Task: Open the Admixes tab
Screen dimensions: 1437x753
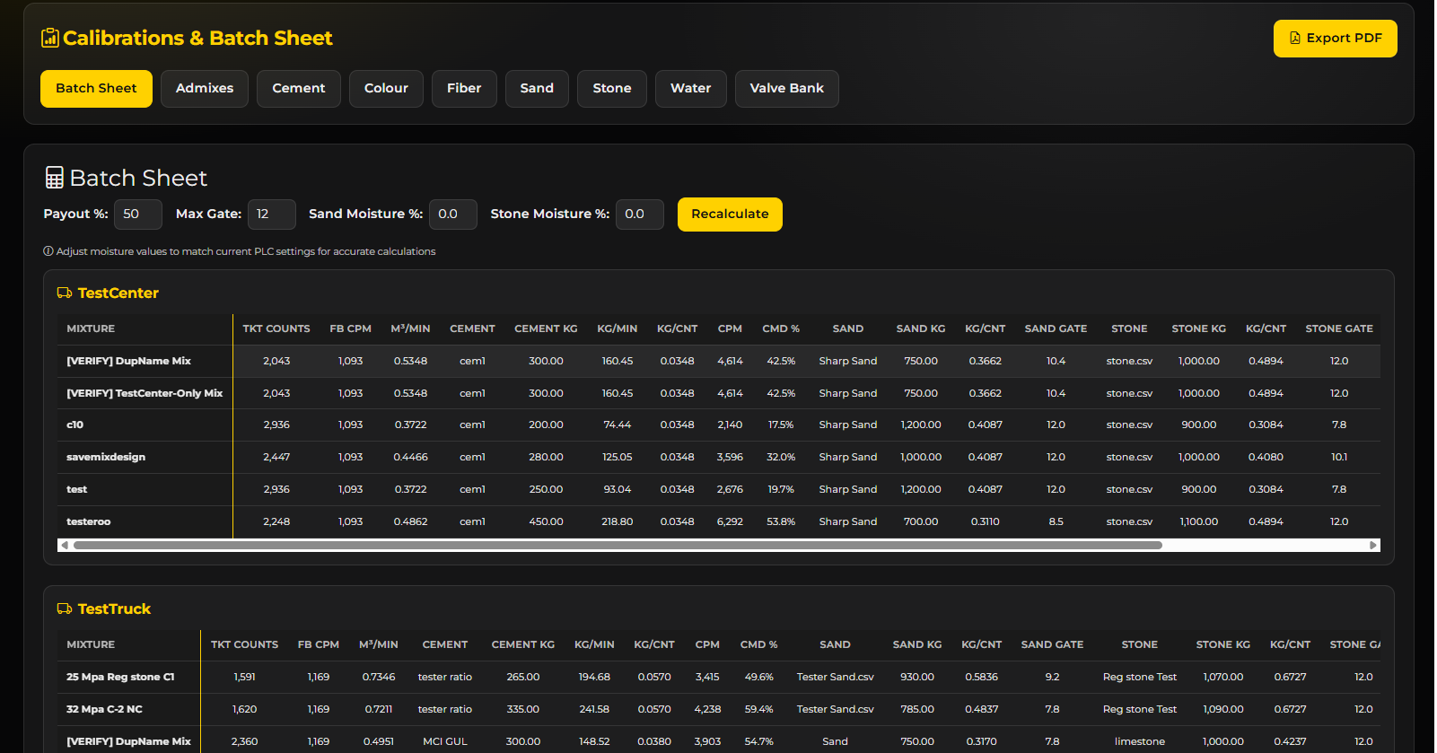Action: point(205,89)
